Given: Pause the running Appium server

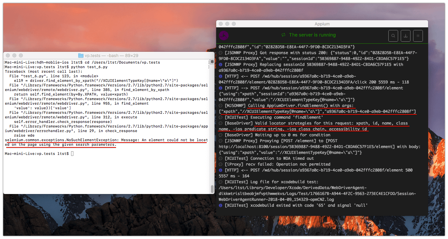Looking at the screenshot, I should 418,36.
